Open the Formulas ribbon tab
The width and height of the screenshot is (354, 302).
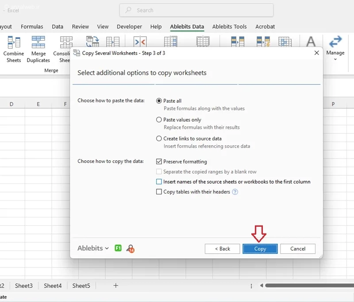(32, 27)
